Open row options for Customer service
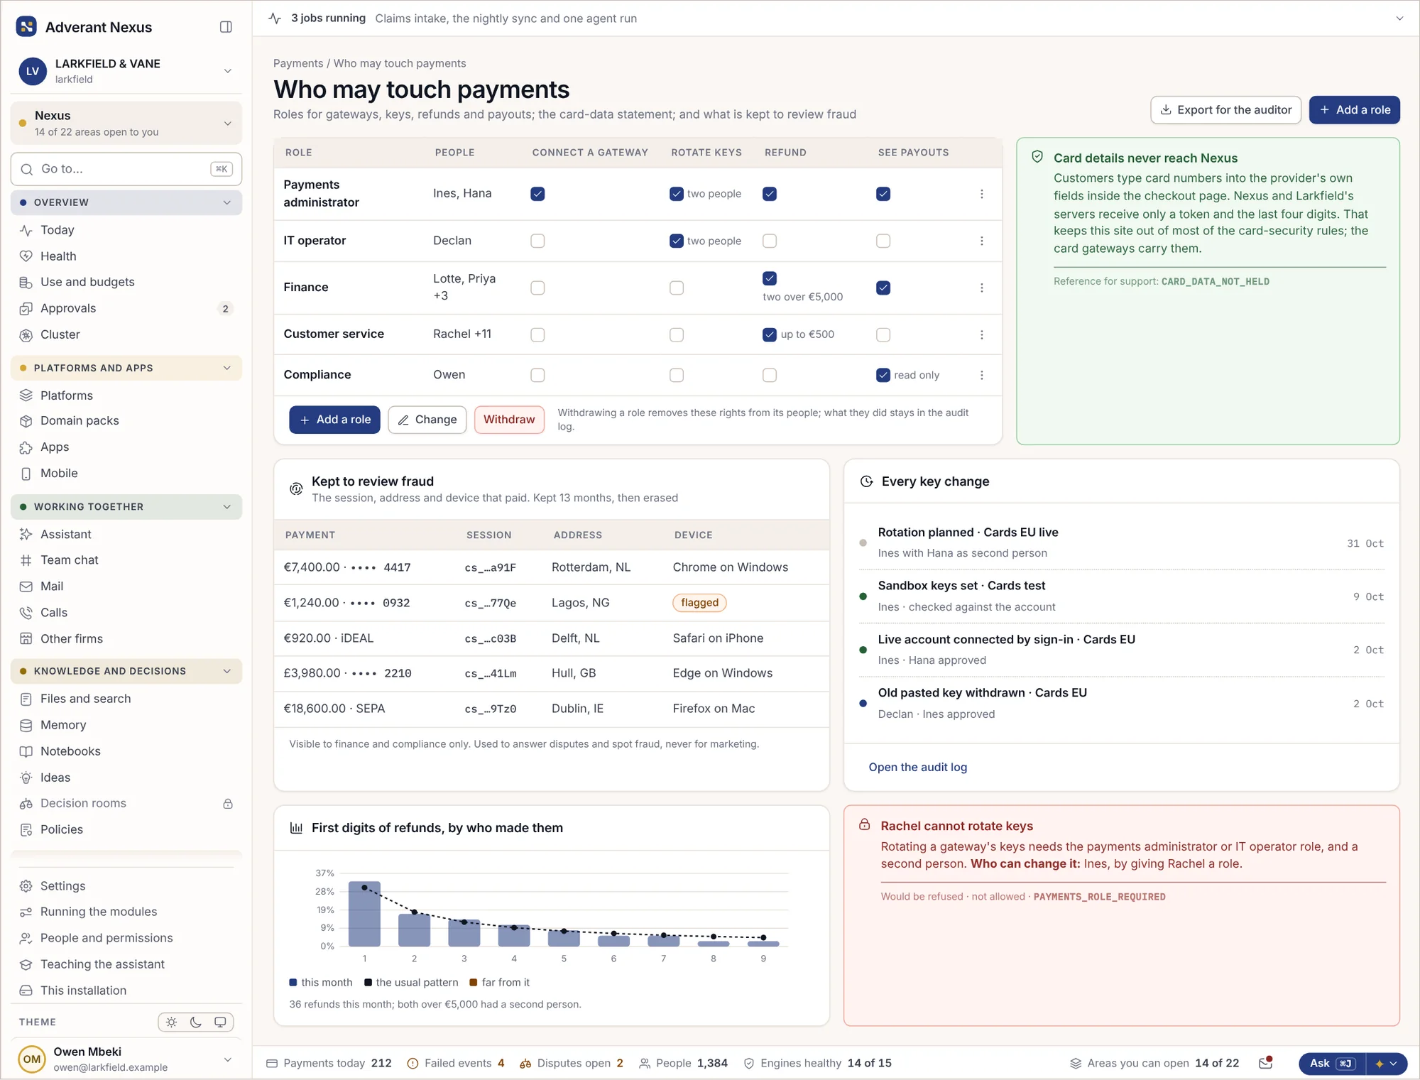Image resolution: width=1420 pixels, height=1080 pixels. click(982, 334)
